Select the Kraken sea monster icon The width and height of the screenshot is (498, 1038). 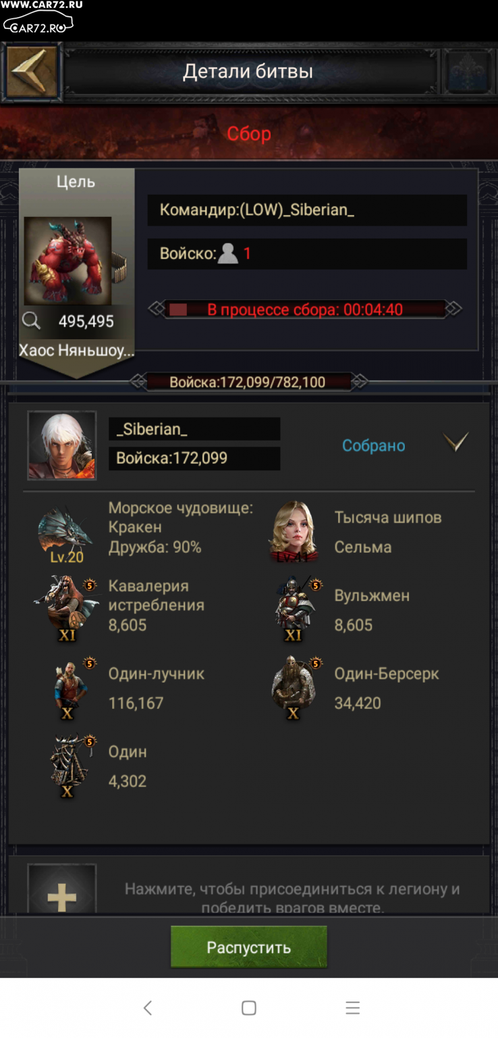click(65, 533)
